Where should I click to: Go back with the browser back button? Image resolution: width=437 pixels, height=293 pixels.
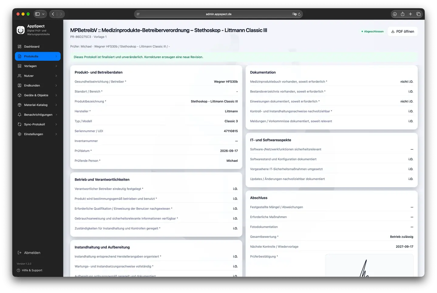[x=53, y=14]
